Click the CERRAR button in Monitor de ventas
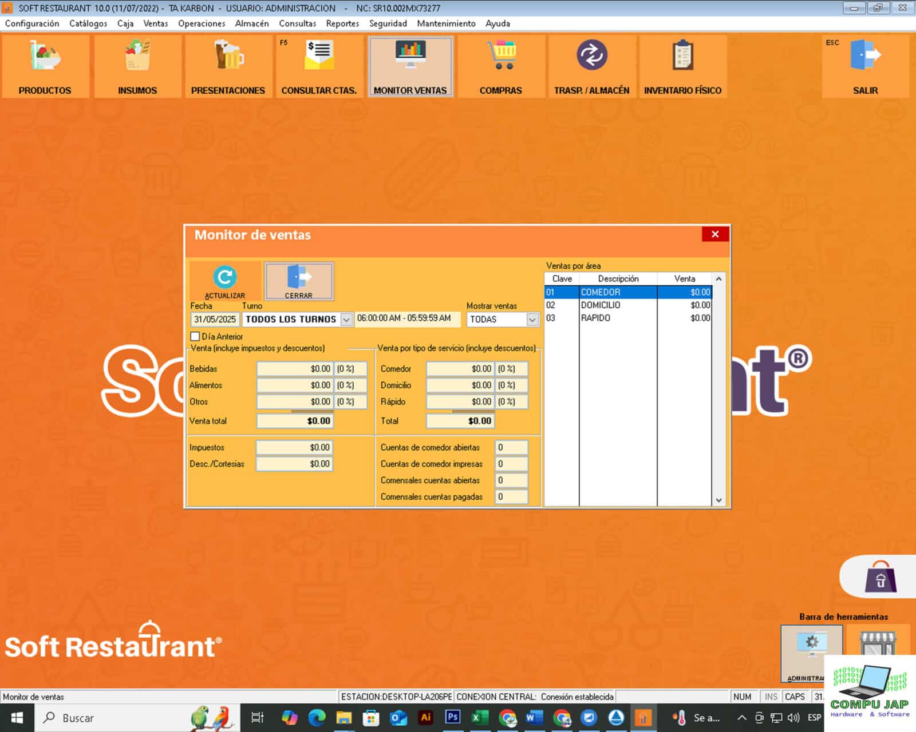Viewport: 916px width, 732px height. (x=299, y=281)
